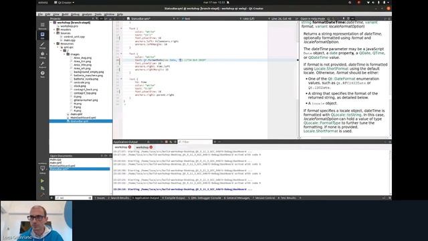Screen dimensions: 428x241
Task: Follow the QLocale::toString link
Action: (x=346, y=114)
